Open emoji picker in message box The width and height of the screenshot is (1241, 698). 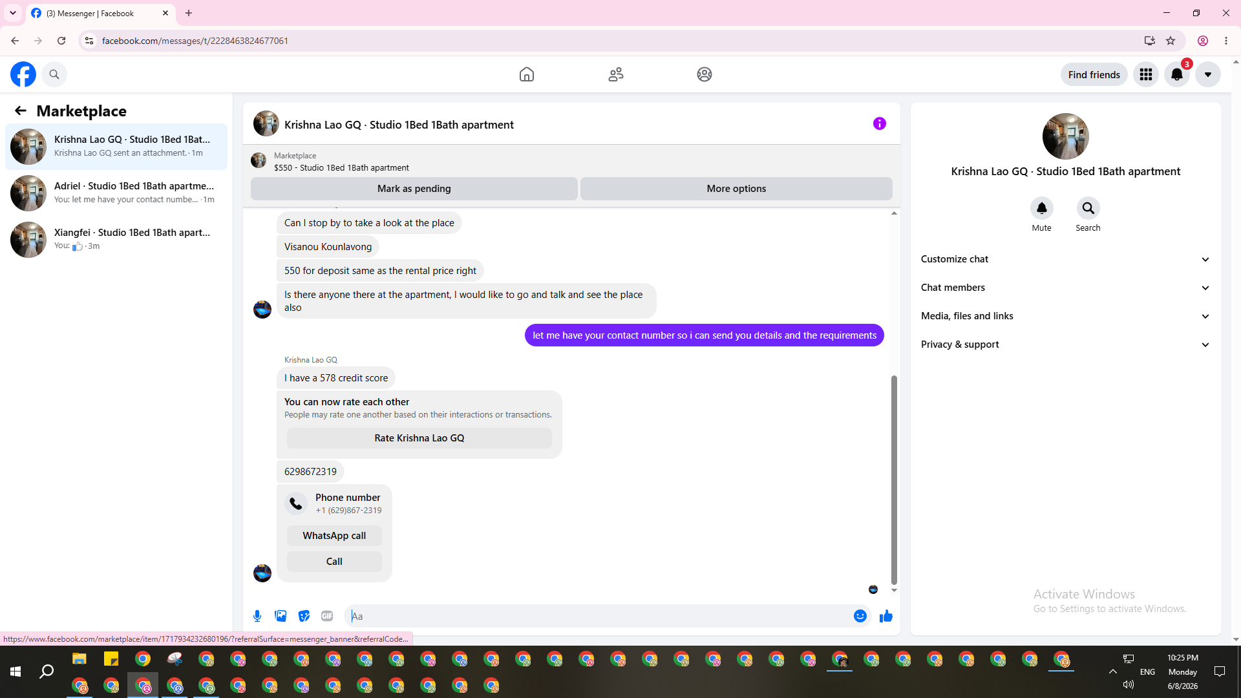[860, 616]
